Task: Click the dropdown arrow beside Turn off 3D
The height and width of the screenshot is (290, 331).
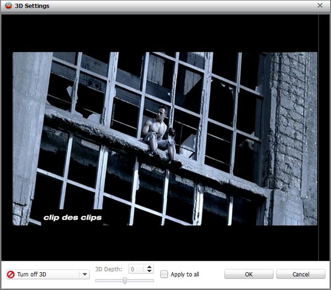Action: pos(84,275)
